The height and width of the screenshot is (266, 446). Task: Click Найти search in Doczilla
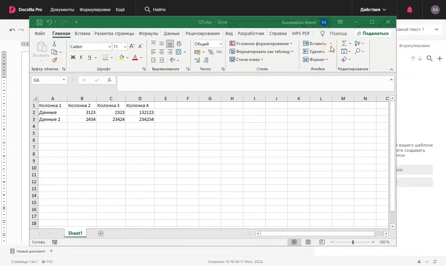155,10
